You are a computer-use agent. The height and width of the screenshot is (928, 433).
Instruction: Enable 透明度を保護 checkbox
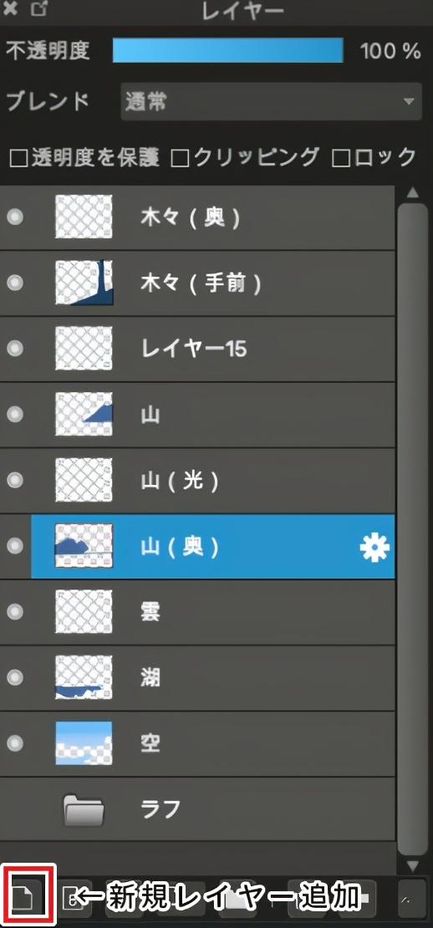pyautogui.click(x=19, y=159)
